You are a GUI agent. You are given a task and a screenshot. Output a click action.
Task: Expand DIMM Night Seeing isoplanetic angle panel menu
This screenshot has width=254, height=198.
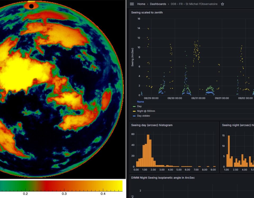[163, 178]
